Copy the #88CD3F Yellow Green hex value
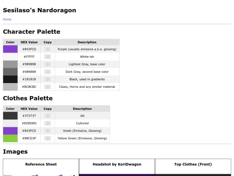234x176 pixels. (x=48, y=138)
